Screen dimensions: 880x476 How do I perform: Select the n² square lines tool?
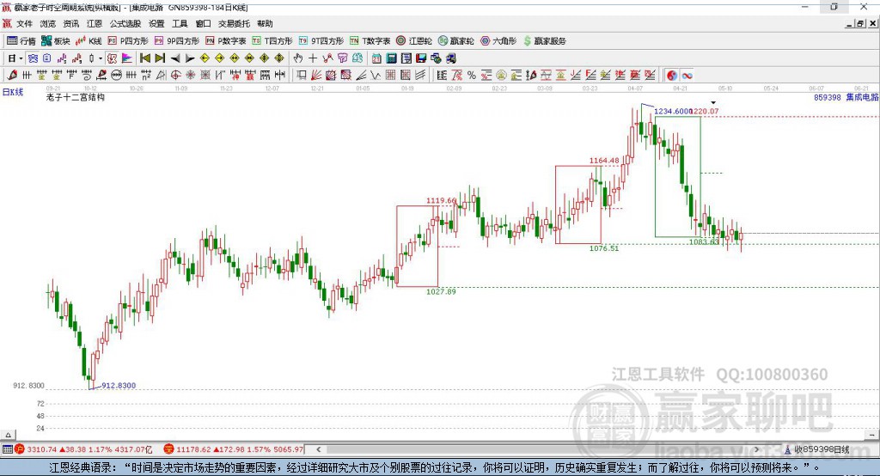[146, 76]
